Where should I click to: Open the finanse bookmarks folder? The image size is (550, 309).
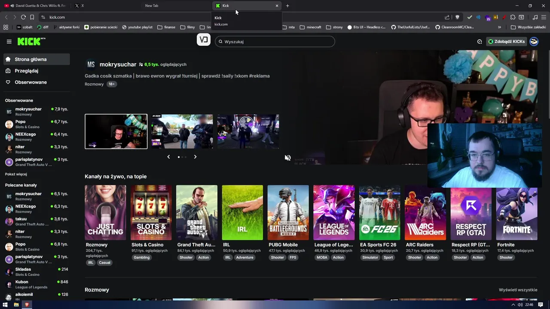166,27
